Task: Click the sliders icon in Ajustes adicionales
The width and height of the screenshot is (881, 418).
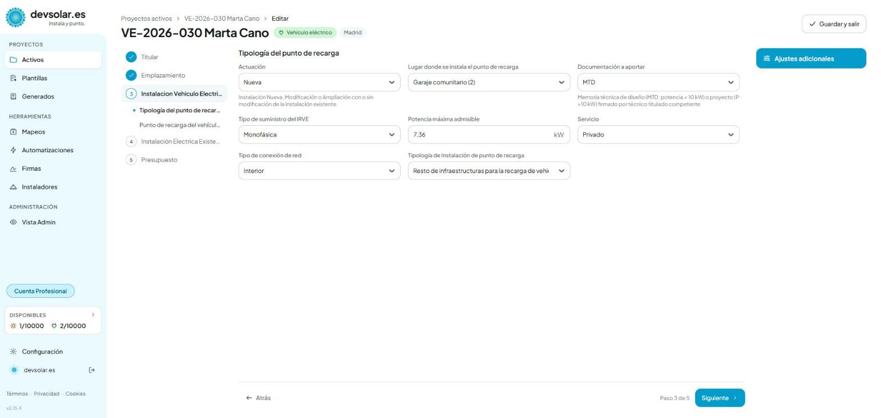Action: (x=767, y=59)
